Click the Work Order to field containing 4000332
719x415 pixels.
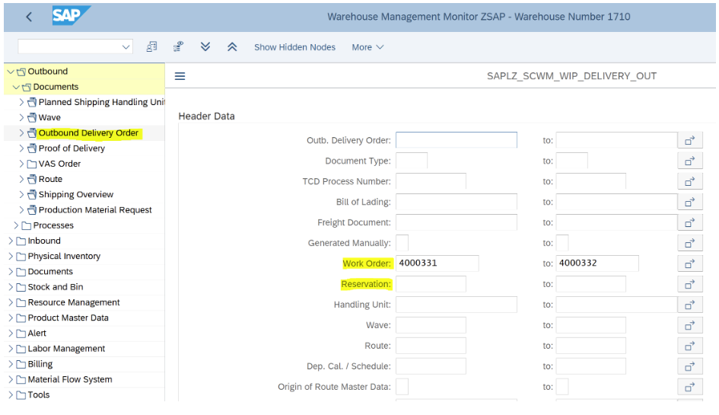597,263
